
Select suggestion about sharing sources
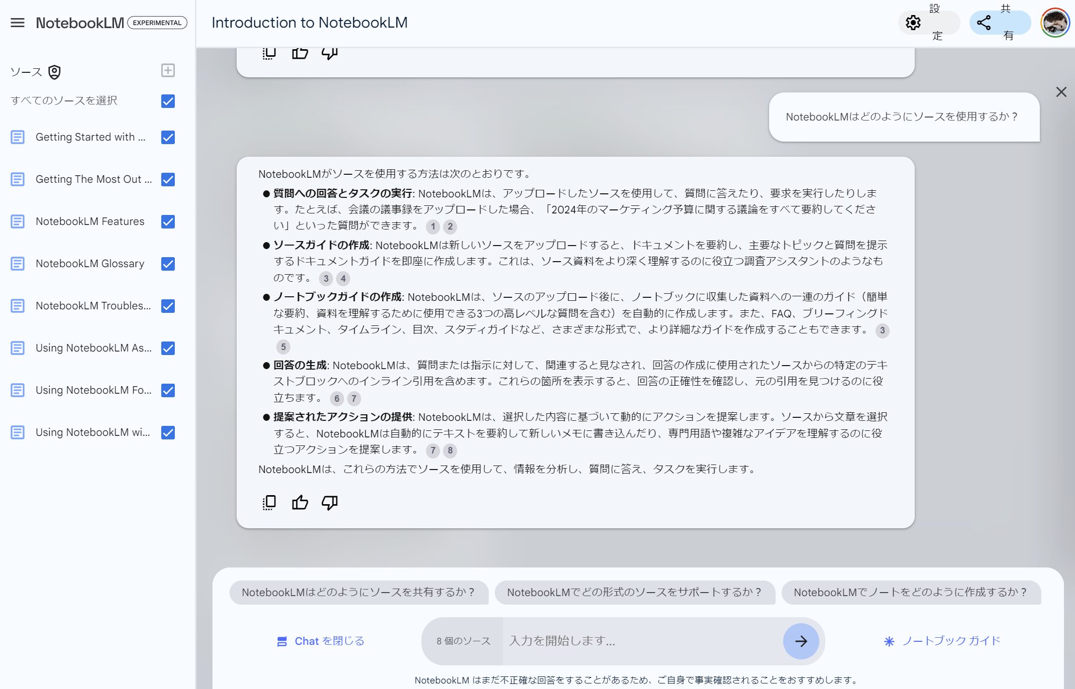(x=359, y=593)
